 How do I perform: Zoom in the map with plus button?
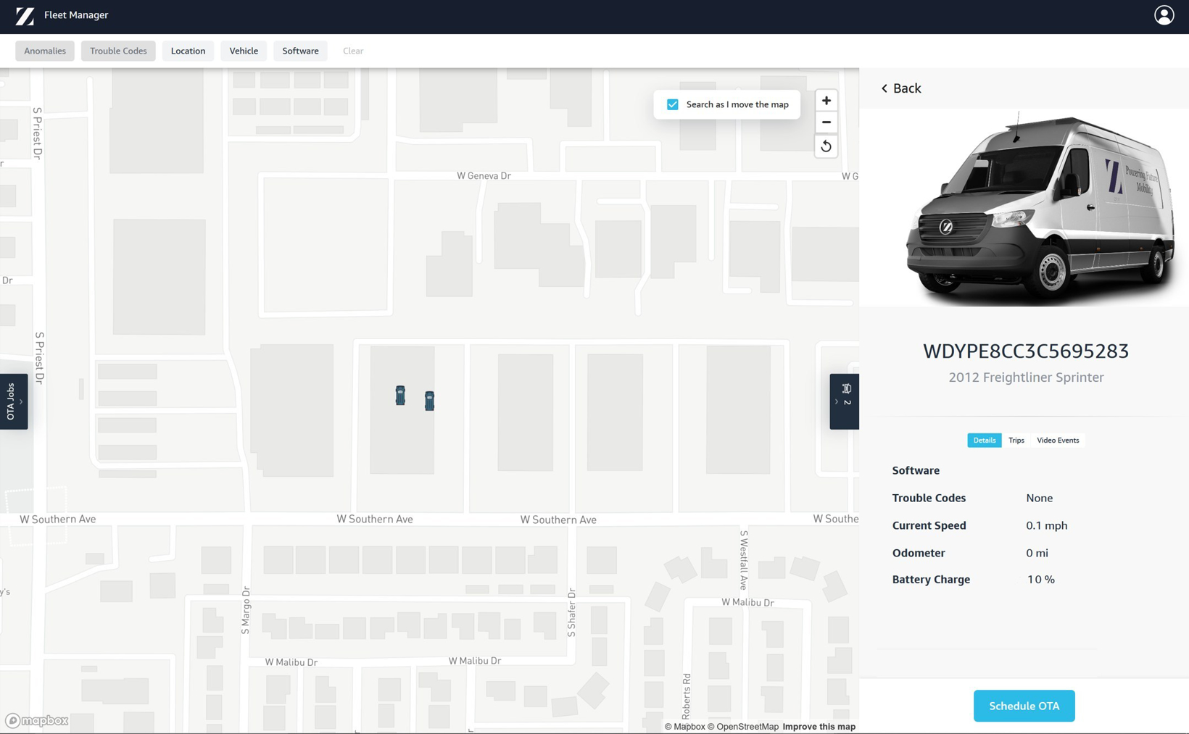(x=826, y=101)
